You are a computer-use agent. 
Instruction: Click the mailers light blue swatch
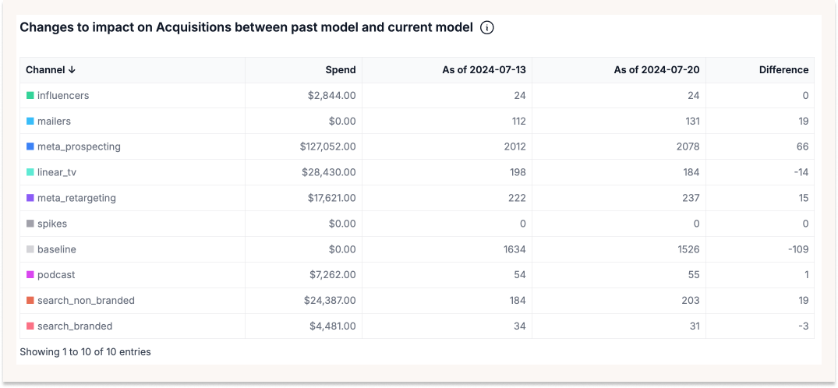pos(30,122)
